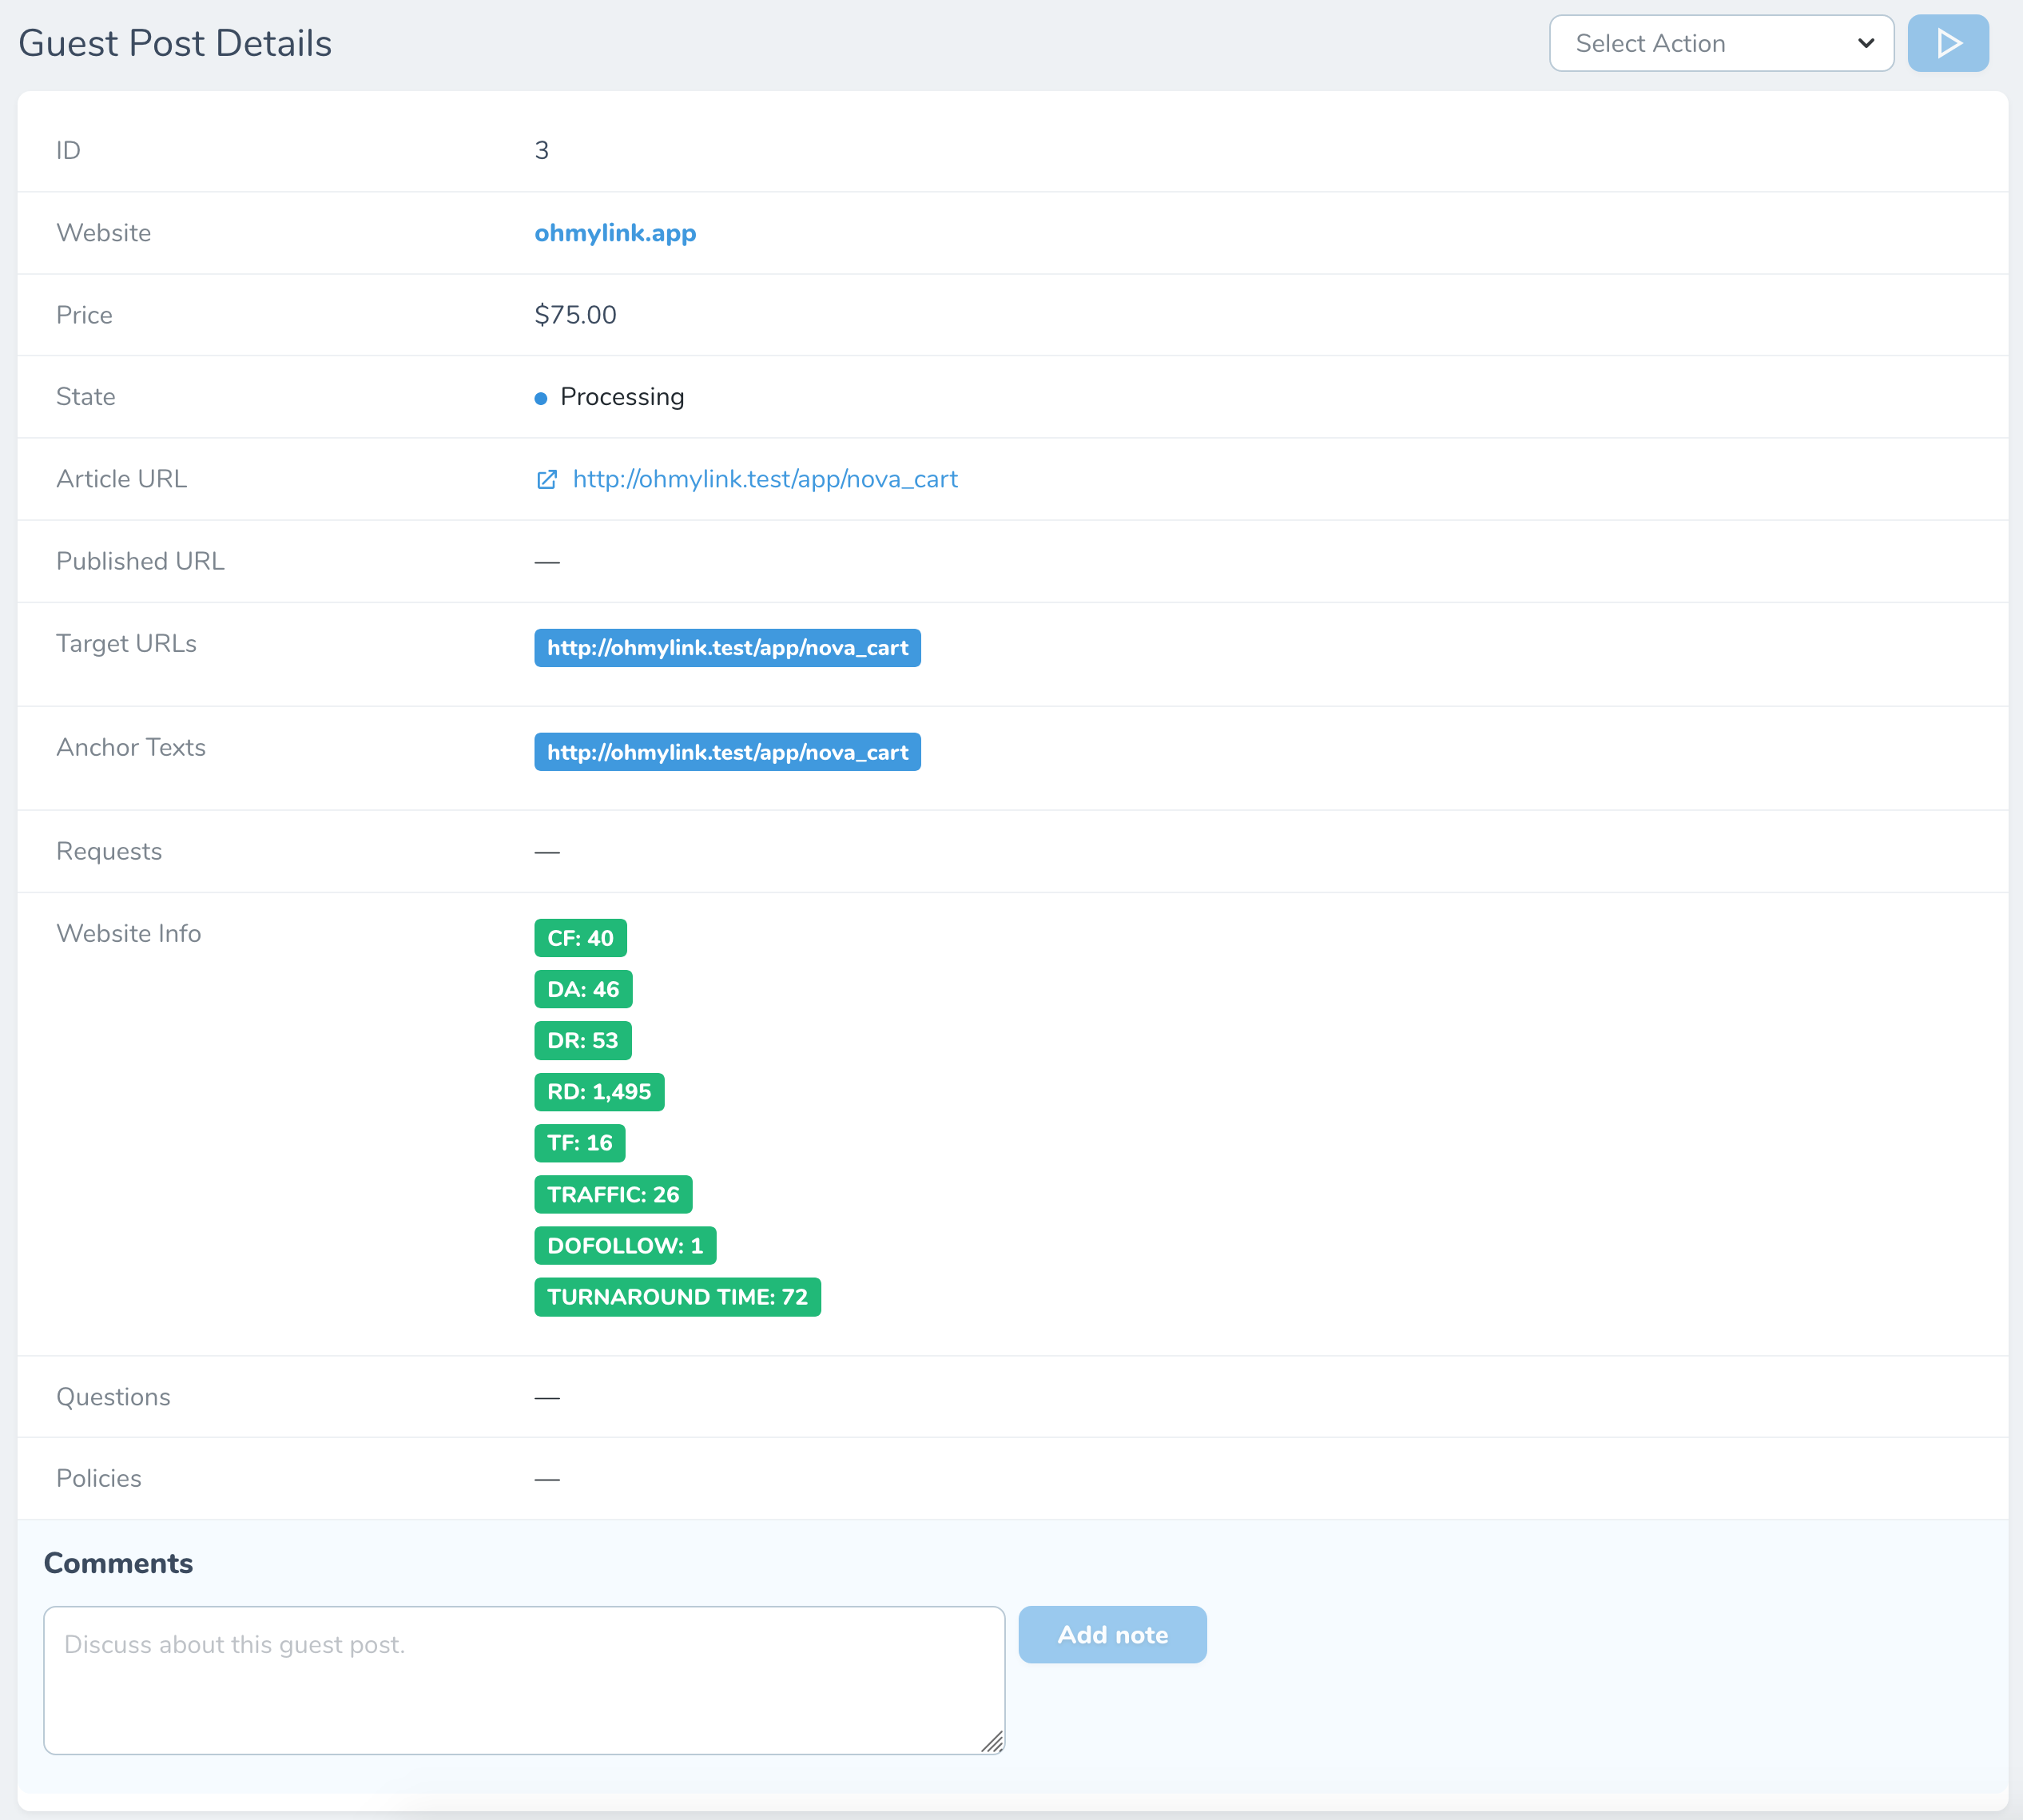
Task: Click the Policies label
Action: (x=99, y=1478)
